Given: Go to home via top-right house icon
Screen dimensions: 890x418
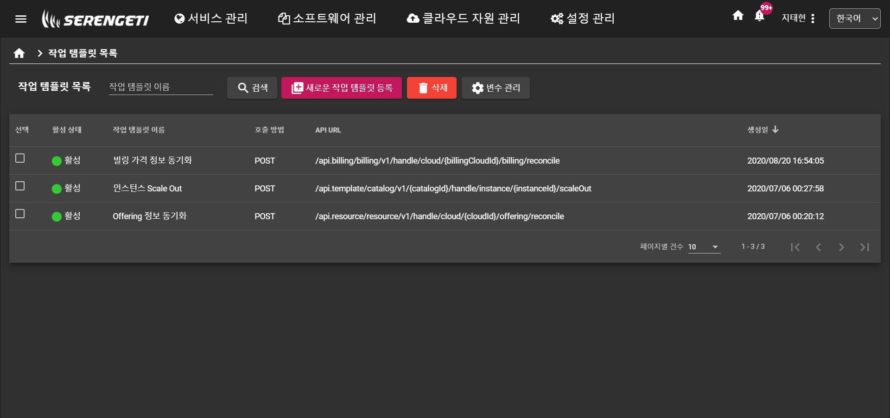Looking at the screenshot, I should pyautogui.click(x=738, y=16).
